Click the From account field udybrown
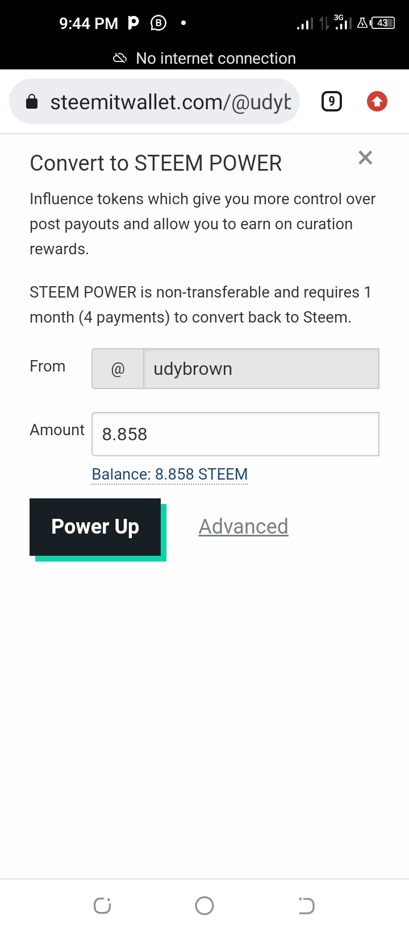The height and width of the screenshot is (933, 409). [261, 369]
